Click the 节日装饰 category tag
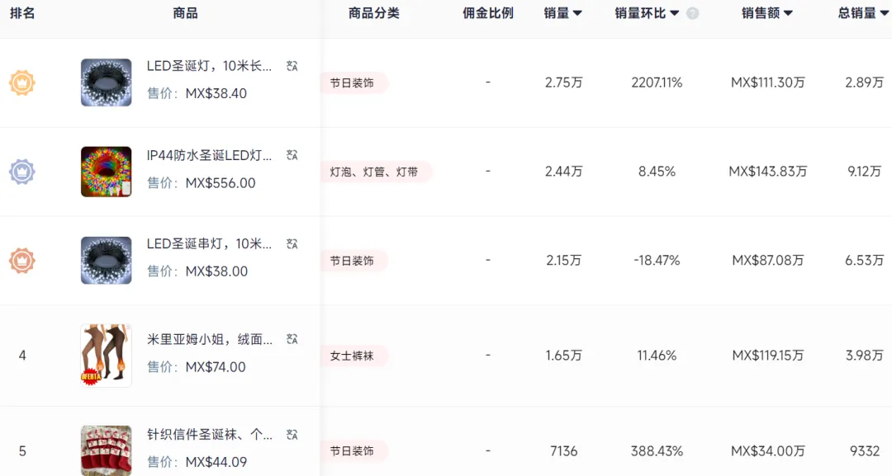This screenshot has width=892, height=476. click(353, 82)
